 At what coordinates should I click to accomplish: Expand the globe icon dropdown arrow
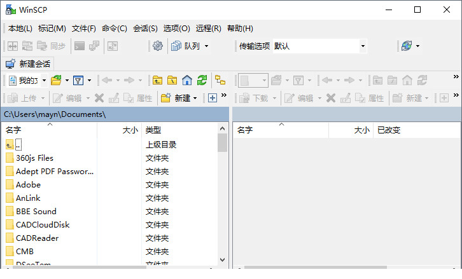pyautogui.click(x=417, y=46)
